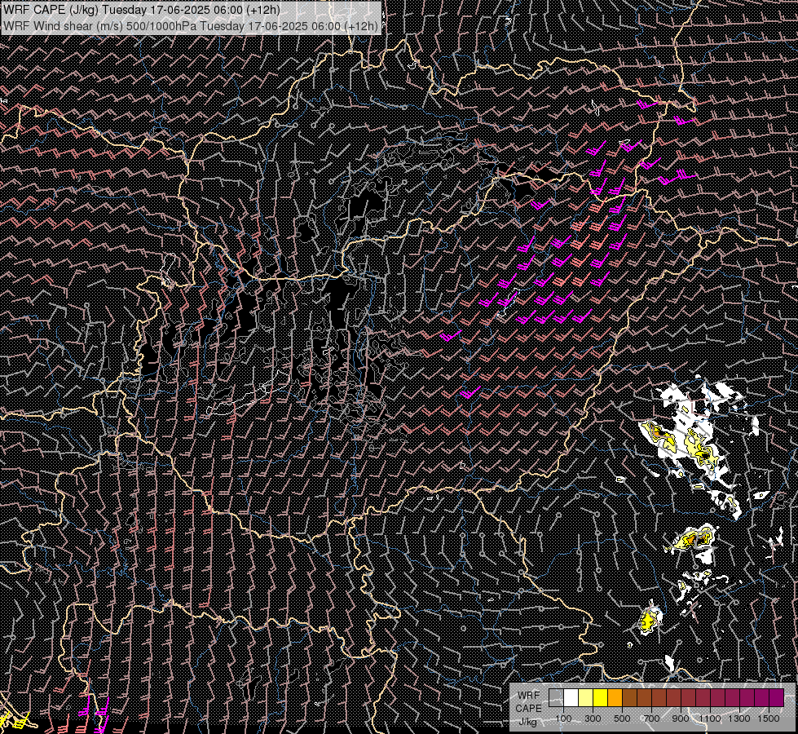Image resolution: width=798 pixels, height=734 pixels.
Task: Click the gray swatch in the CAPE legend
Action: [x=556, y=697]
